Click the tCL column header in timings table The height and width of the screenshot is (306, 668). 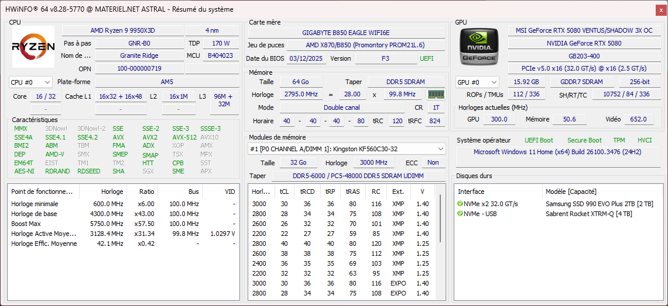click(284, 192)
